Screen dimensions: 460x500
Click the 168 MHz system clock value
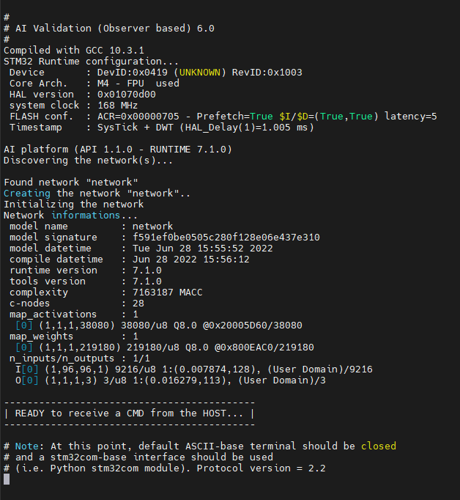[x=117, y=106]
